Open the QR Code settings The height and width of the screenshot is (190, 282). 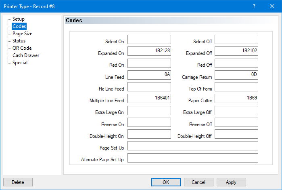(x=22, y=48)
